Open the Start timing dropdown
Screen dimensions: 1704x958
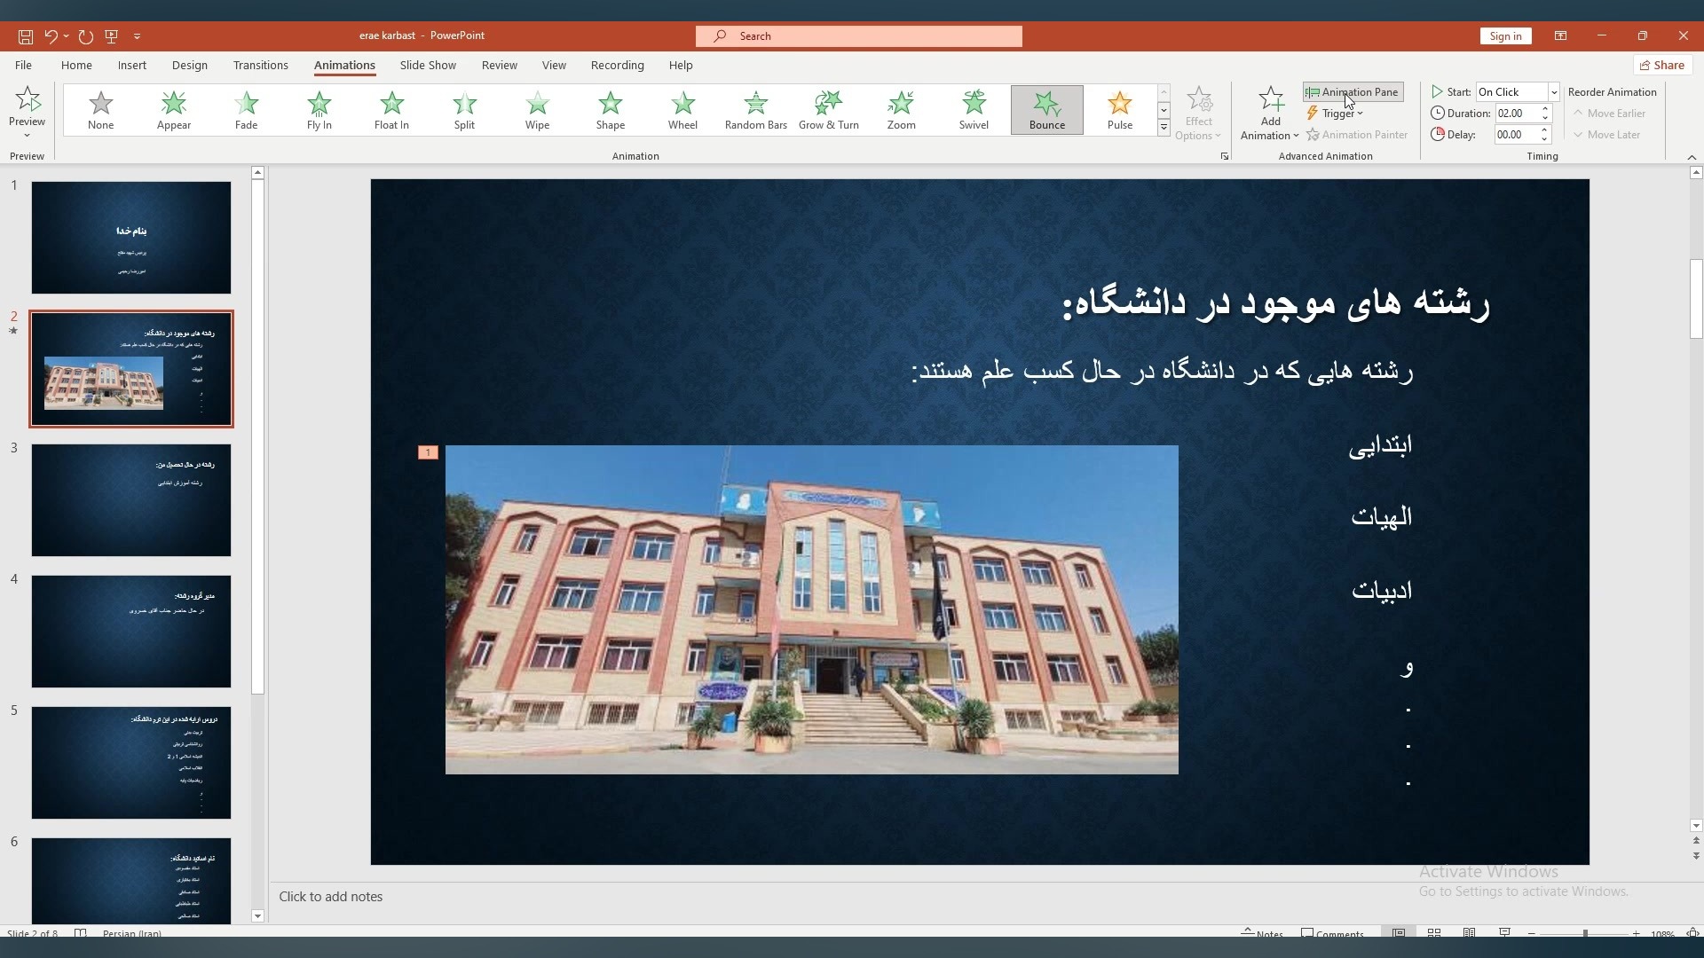[x=1553, y=92]
